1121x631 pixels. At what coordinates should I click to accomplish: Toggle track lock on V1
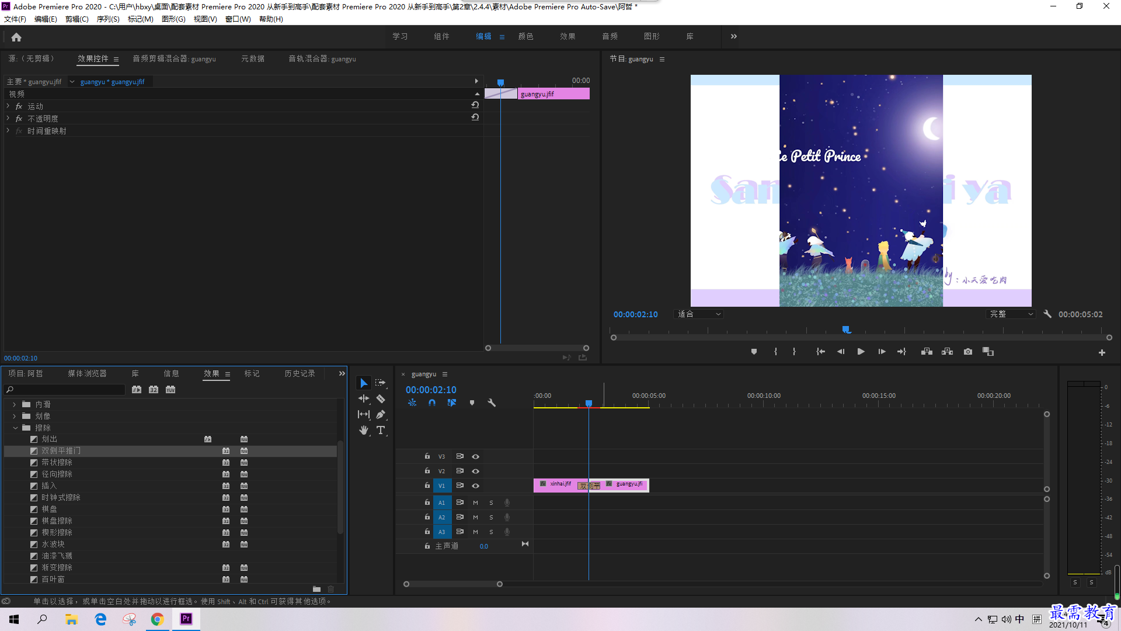(427, 486)
